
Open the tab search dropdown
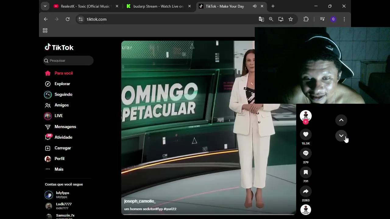tap(45, 6)
